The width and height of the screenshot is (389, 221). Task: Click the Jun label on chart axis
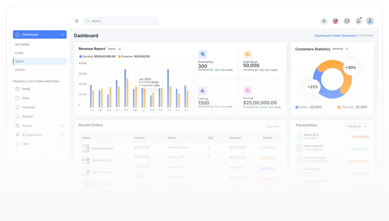click(x=135, y=110)
